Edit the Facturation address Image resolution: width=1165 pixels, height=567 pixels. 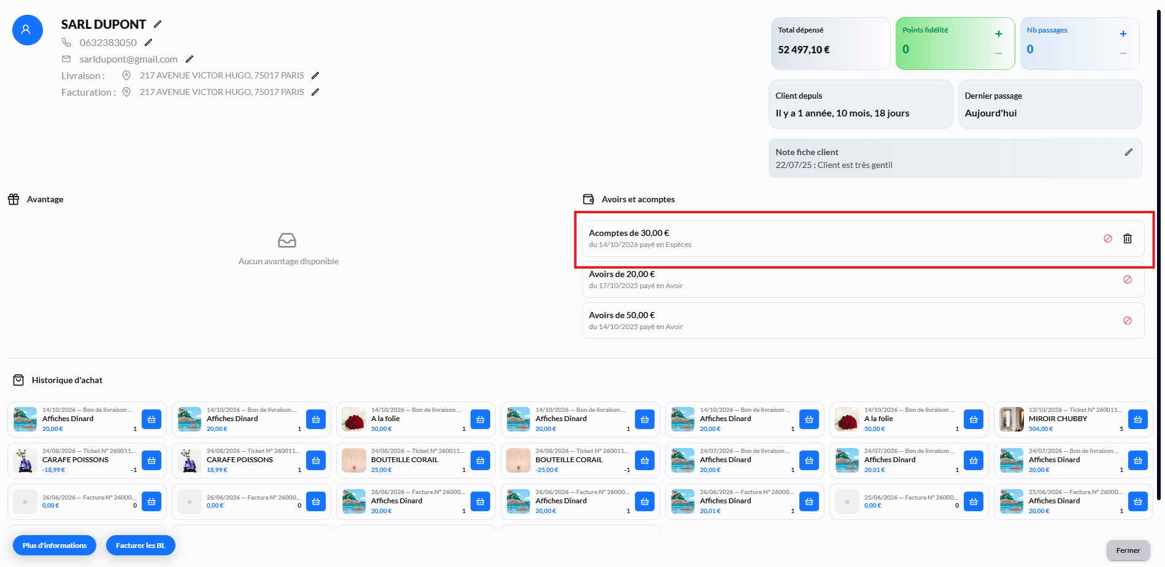[315, 92]
